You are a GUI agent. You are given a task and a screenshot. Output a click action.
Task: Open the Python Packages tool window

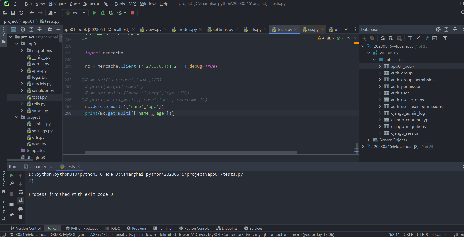point(82,228)
